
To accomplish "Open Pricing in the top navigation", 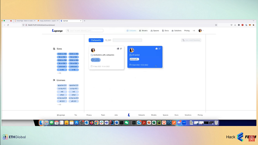I will pos(187,31).
